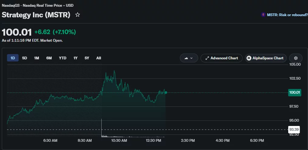The image size is (308, 150).
Task: Open the AlphaSpace Chart
Action: pyautogui.click(x=266, y=58)
